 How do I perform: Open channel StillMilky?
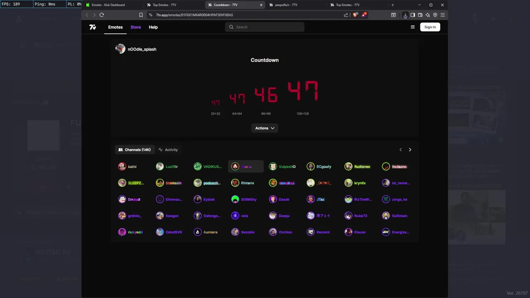(x=245, y=199)
